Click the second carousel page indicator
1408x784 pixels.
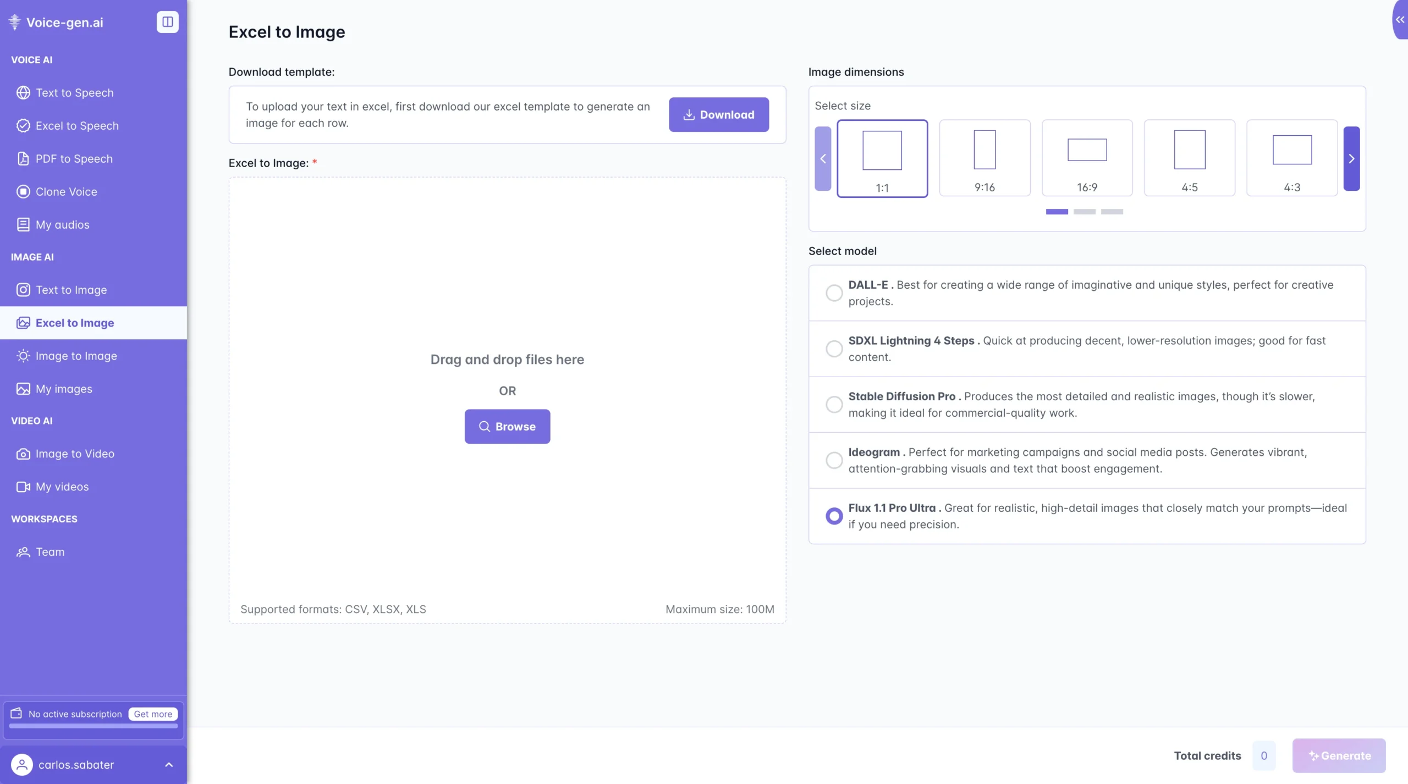coord(1084,212)
